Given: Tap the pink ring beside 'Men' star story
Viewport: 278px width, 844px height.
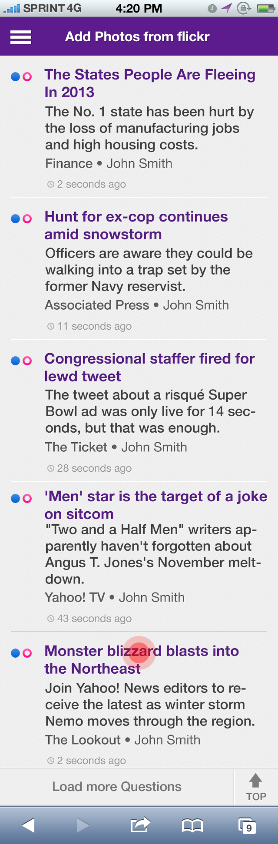Looking at the screenshot, I should pos(27,498).
